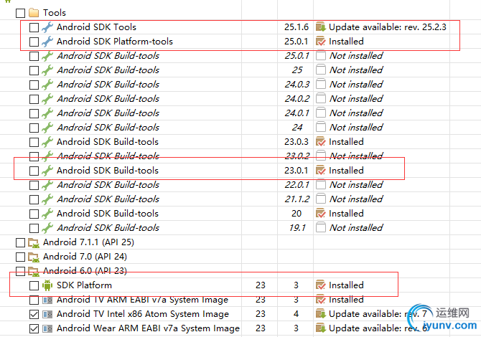Click the installed status icon for Platform-tools 25.0.1
The height and width of the screenshot is (337, 481).
tap(321, 42)
